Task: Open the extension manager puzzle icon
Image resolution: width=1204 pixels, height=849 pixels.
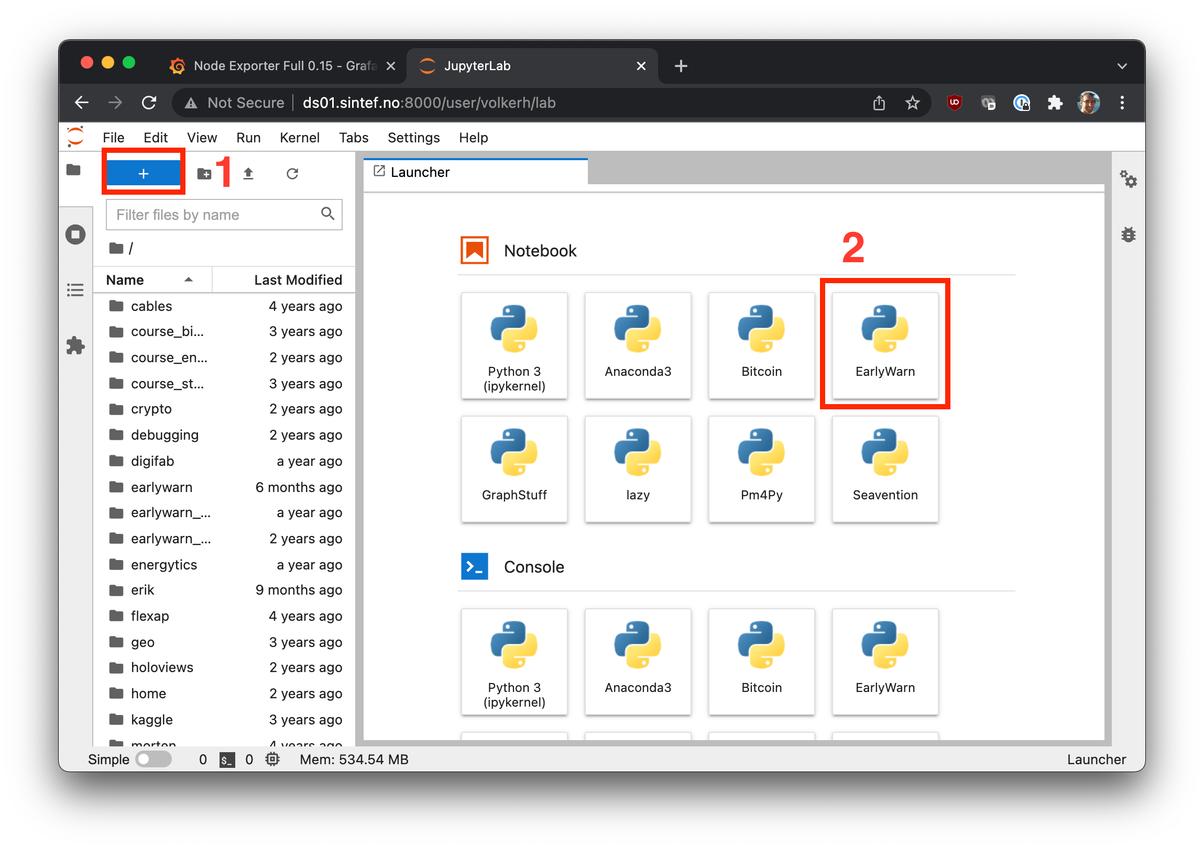Action: 75,345
